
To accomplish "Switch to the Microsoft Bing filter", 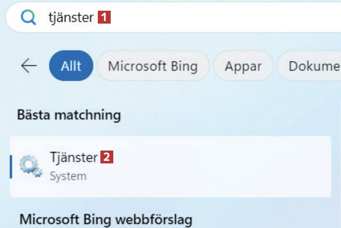I will pos(153,66).
